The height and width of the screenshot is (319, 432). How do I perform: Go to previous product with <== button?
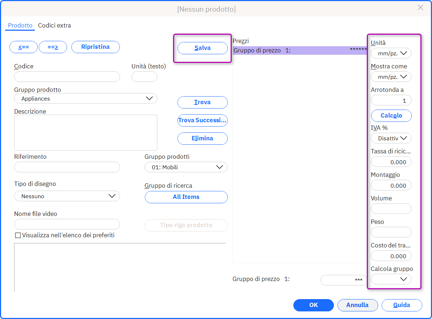tap(24, 47)
